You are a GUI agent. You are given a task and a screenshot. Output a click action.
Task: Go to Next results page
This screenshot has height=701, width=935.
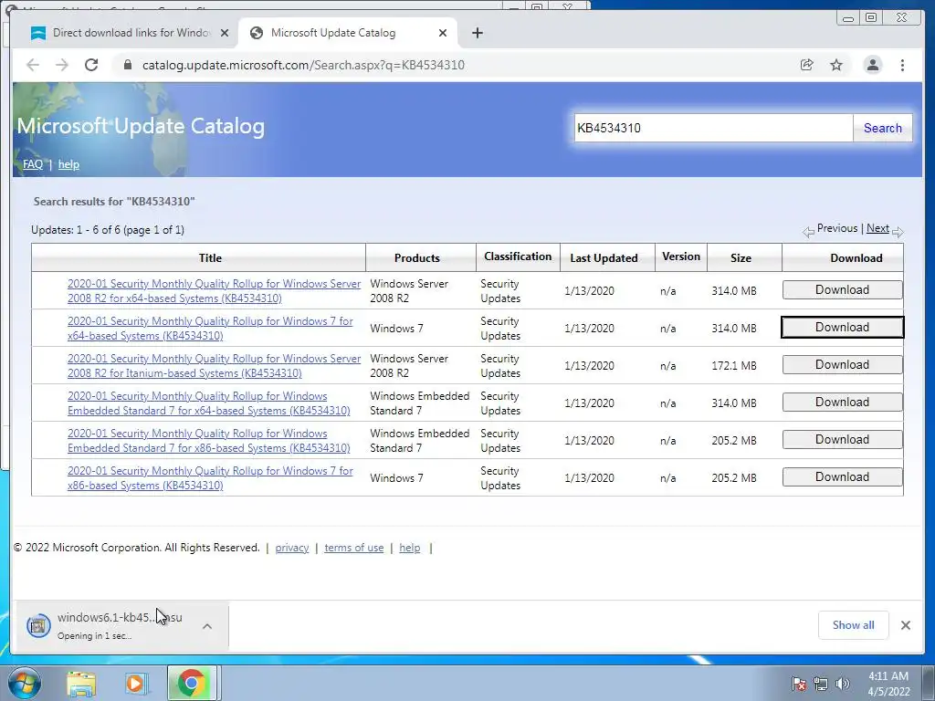pyautogui.click(x=877, y=227)
